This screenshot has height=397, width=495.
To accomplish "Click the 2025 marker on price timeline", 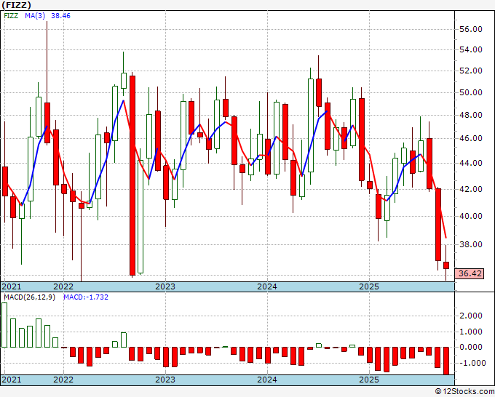I will 369,286.
